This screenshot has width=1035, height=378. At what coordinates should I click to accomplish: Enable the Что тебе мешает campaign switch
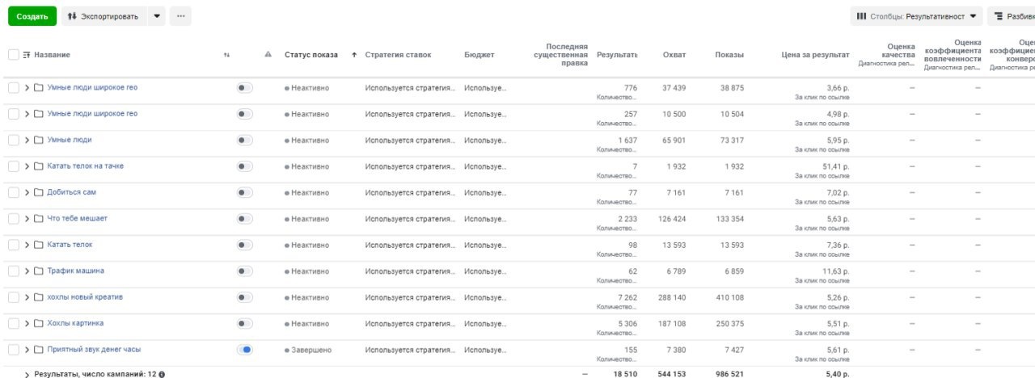click(x=244, y=219)
